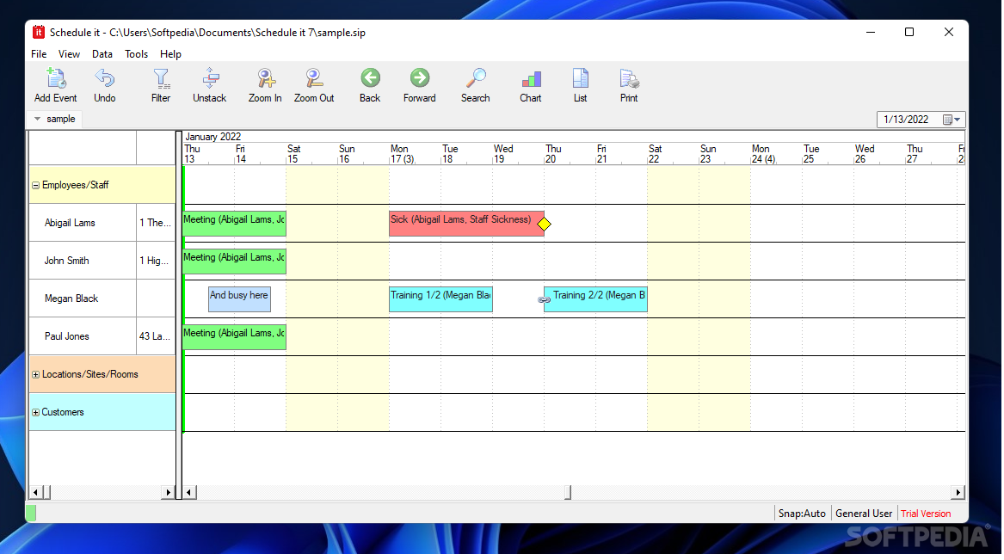Open the Help menu
The height and width of the screenshot is (560, 1004).
170,54
